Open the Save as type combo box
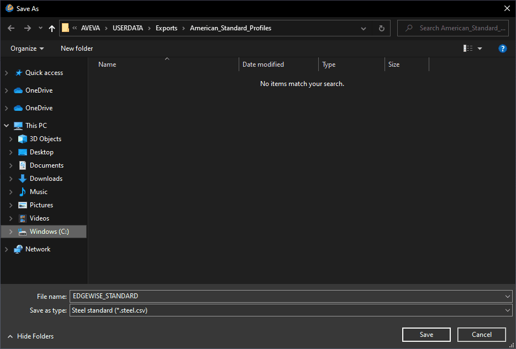Viewport: 516px width, 349px height. pos(291,310)
